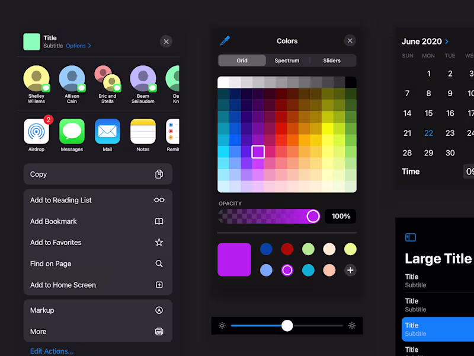Image resolution: width=474 pixels, height=356 pixels.
Task: Select the outlined purple saved color
Action: [287, 270]
